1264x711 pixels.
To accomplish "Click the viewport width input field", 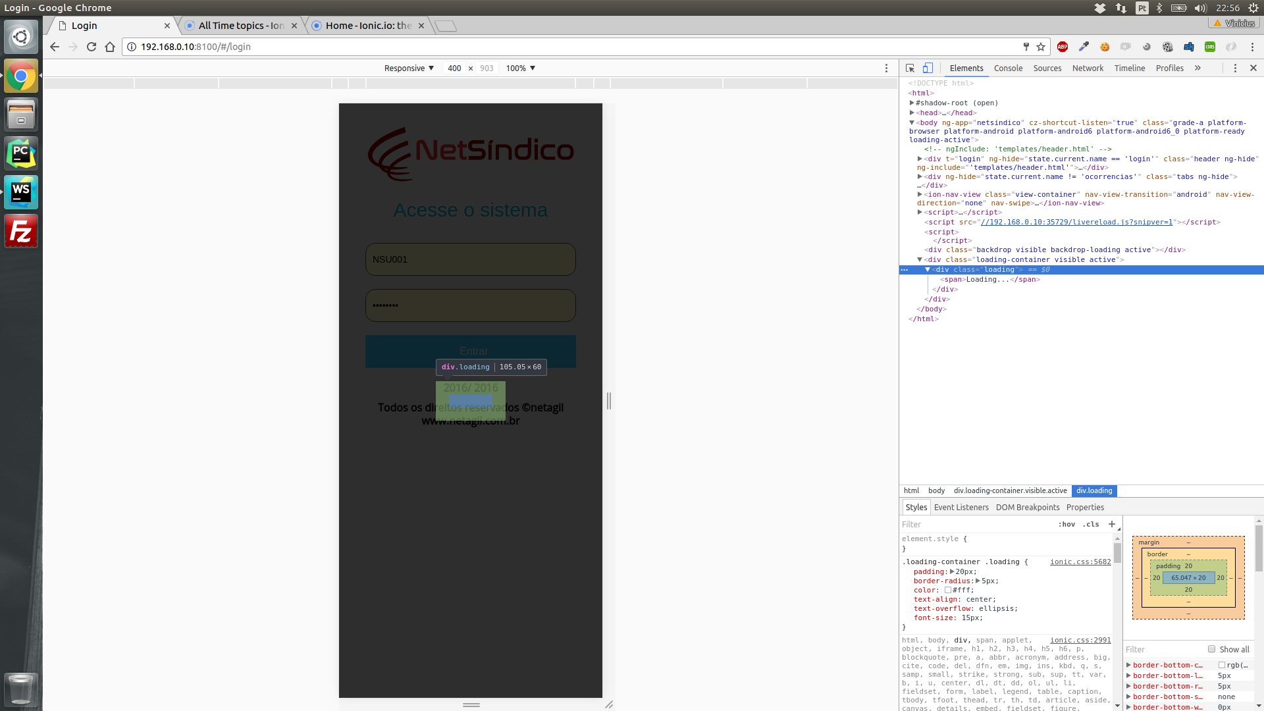I will point(454,68).
